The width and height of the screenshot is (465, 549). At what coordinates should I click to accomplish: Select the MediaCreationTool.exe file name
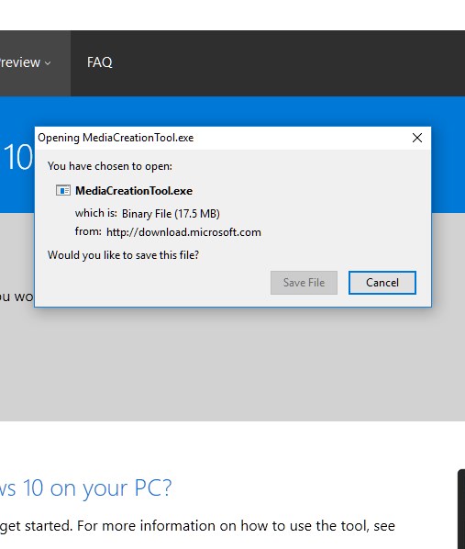click(134, 191)
